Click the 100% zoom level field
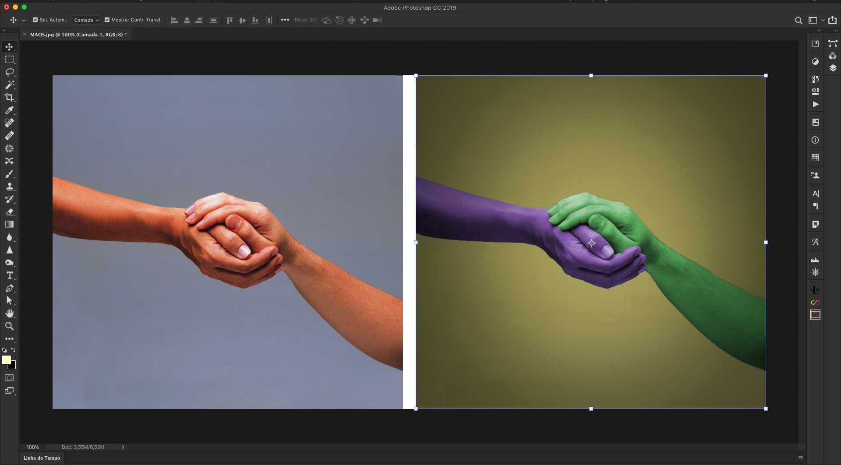This screenshot has width=841, height=465. [33, 447]
